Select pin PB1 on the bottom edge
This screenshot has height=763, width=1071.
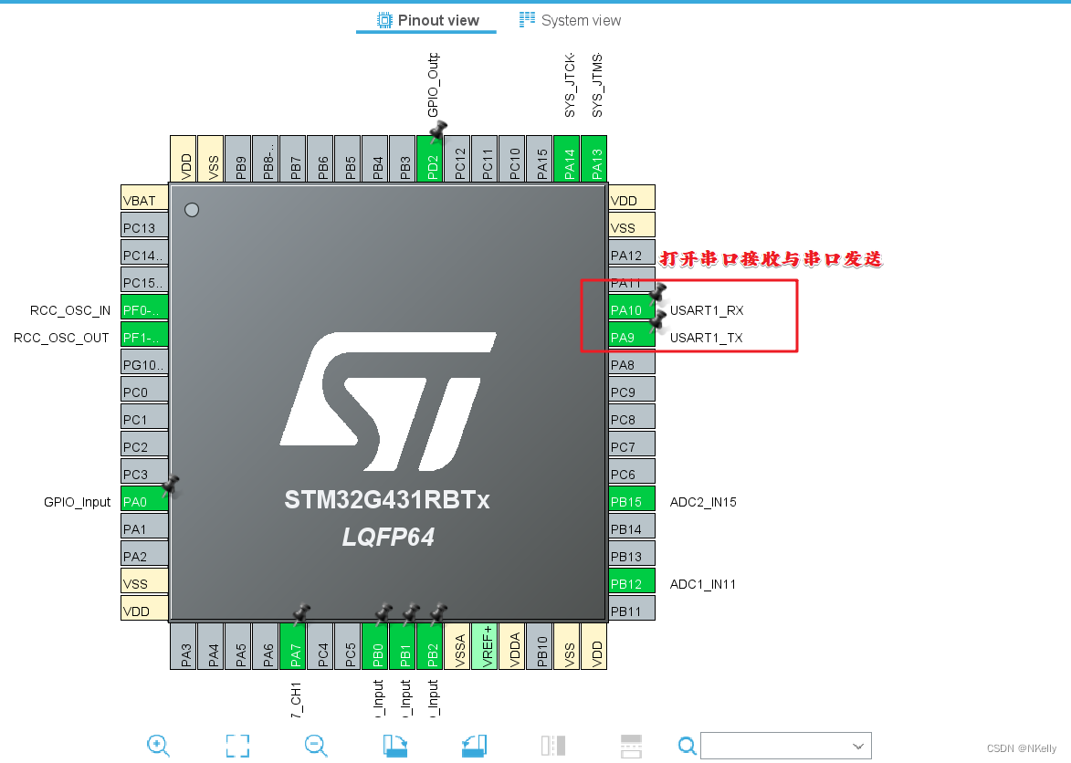(x=403, y=646)
